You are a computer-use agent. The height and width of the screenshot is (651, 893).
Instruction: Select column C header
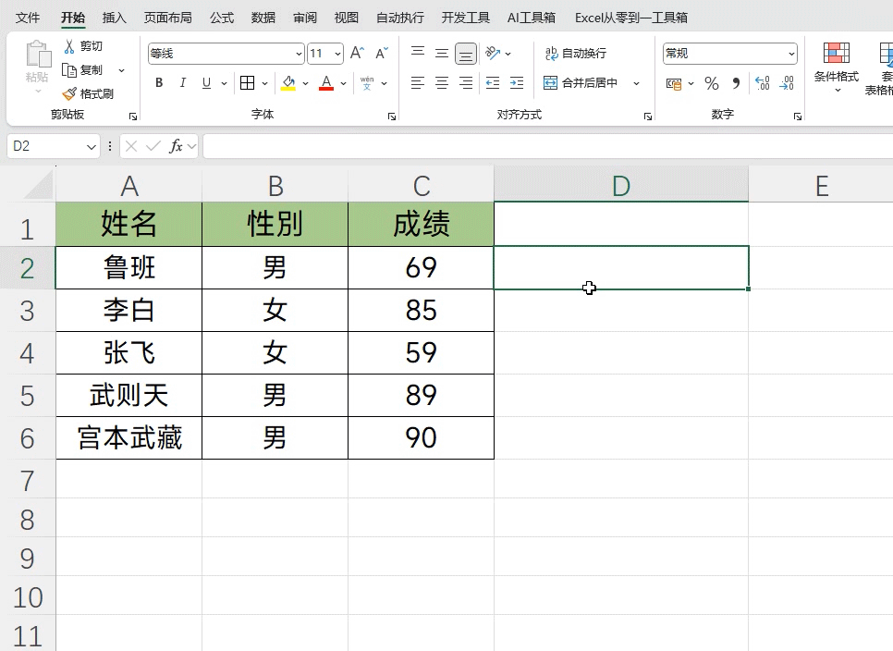pos(422,185)
